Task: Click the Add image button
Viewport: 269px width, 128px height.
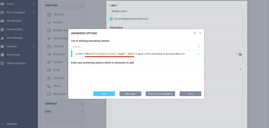Action: click(130, 94)
